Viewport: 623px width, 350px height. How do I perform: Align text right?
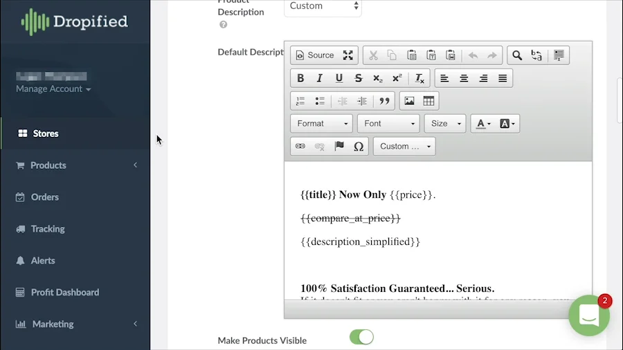click(483, 78)
